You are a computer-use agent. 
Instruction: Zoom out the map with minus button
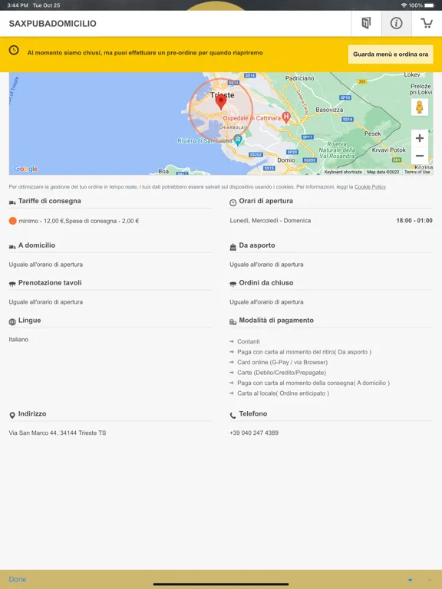click(420, 156)
